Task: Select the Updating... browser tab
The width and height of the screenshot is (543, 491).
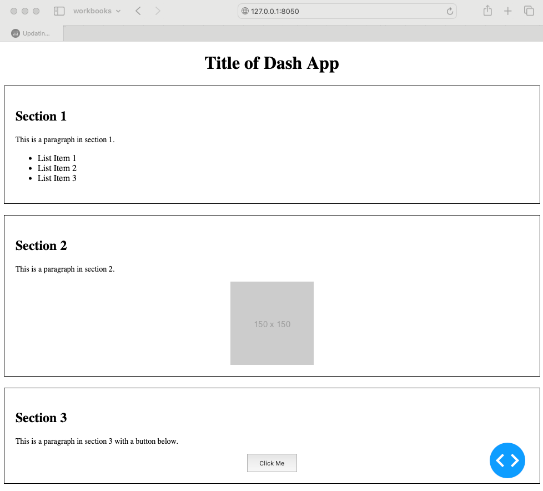Action: point(32,33)
